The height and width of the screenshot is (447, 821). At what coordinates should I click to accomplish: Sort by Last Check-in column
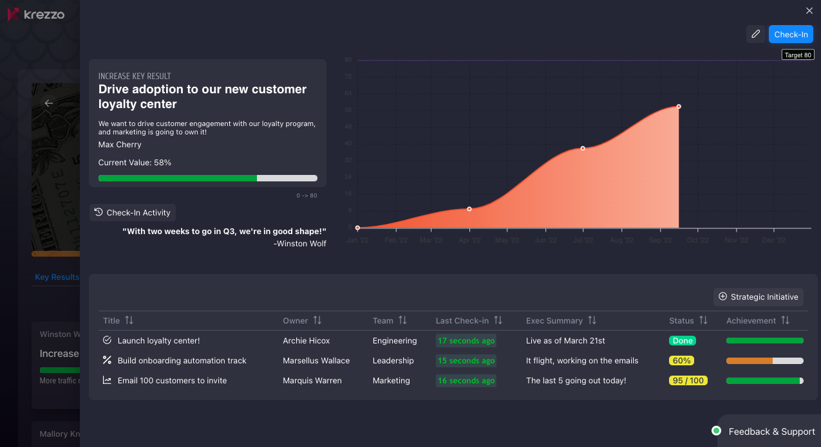pyautogui.click(x=498, y=320)
